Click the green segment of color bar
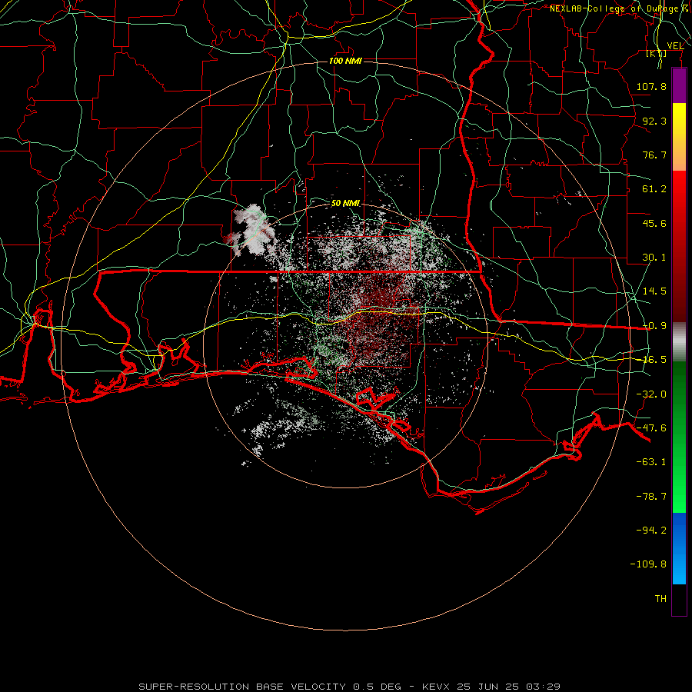Screen dimensions: 692x692 (679, 437)
